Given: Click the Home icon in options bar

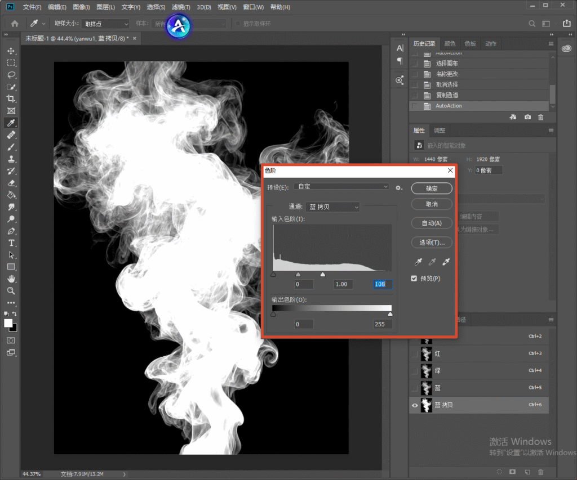Looking at the screenshot, I should [15, 24].
